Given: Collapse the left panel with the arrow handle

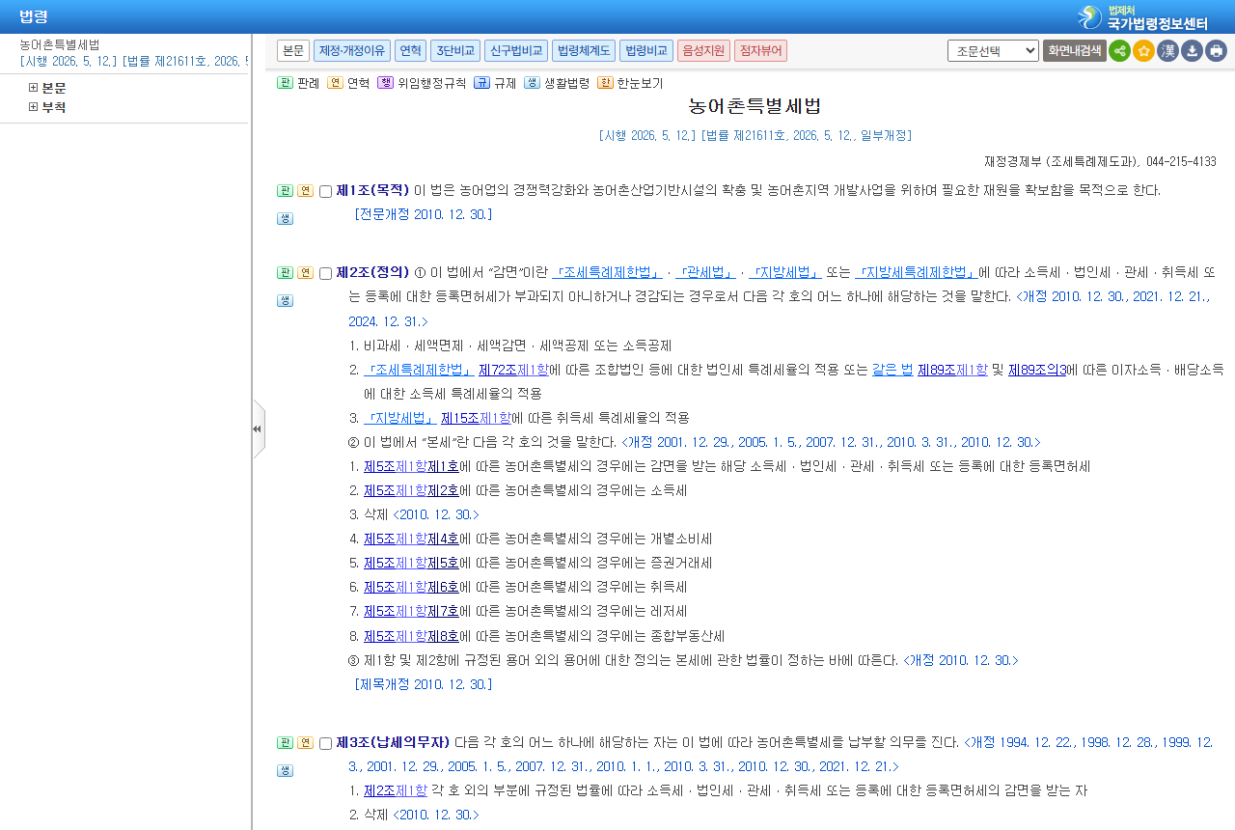Looking at the screenshot, I should click(258, 429).
